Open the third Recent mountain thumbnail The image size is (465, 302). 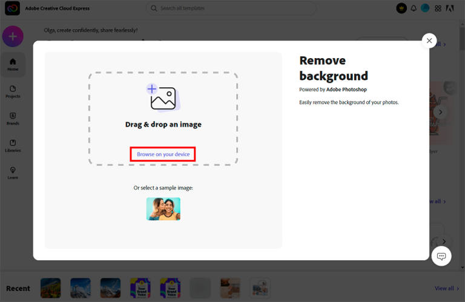[x=110, y=287]
